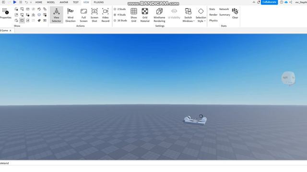
Task: Click the File menu icon at top-left
Action: tap(3, 2)
